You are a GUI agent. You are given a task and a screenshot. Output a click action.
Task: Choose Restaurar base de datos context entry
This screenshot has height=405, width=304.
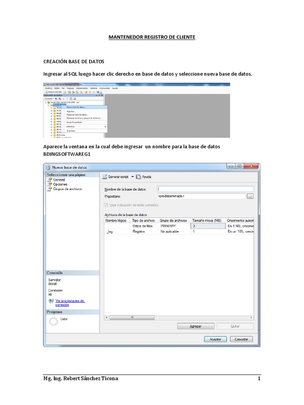coord(85,115)
